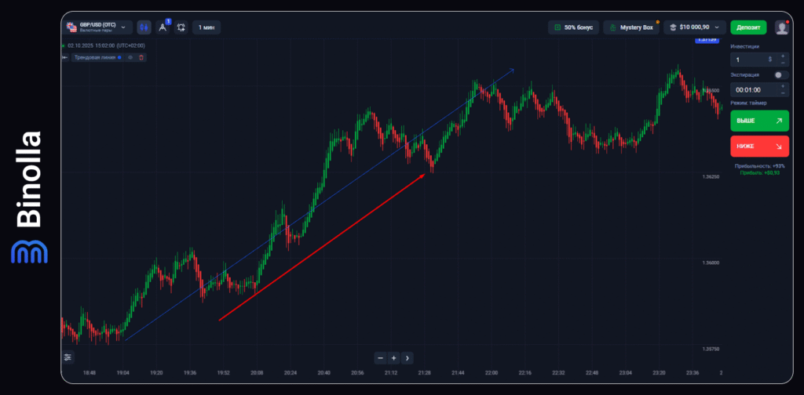Hide the trend line using eye icon
Image resolution: width=804 pixels, height=395 pixels.
pyautogui.click(x=130, y=57)
